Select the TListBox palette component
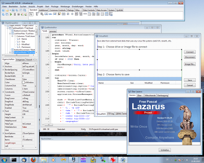Viewport: 204px width, 163px height. (76, 14)
